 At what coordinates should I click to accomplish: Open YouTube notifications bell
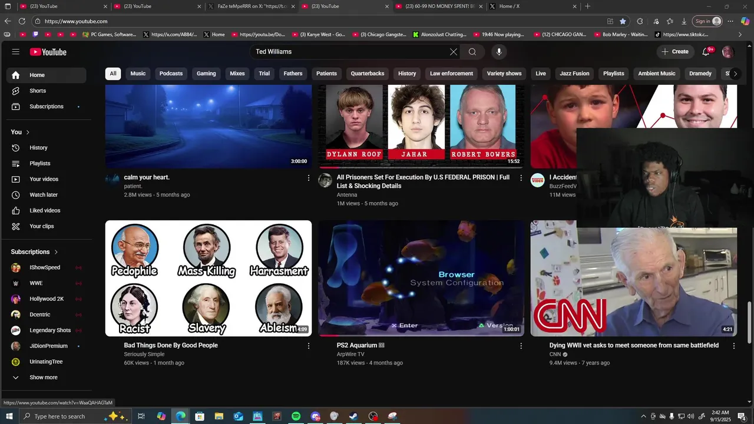pos(706,52)
